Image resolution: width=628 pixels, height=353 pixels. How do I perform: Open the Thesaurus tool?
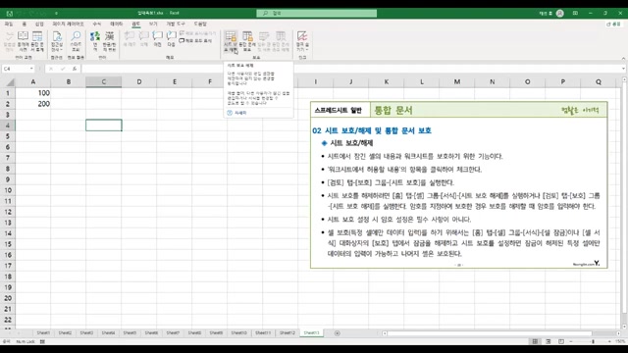point(24,41)
